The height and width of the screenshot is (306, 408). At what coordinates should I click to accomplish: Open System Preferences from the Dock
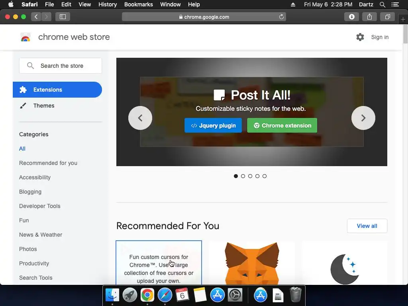click(235, 295)
